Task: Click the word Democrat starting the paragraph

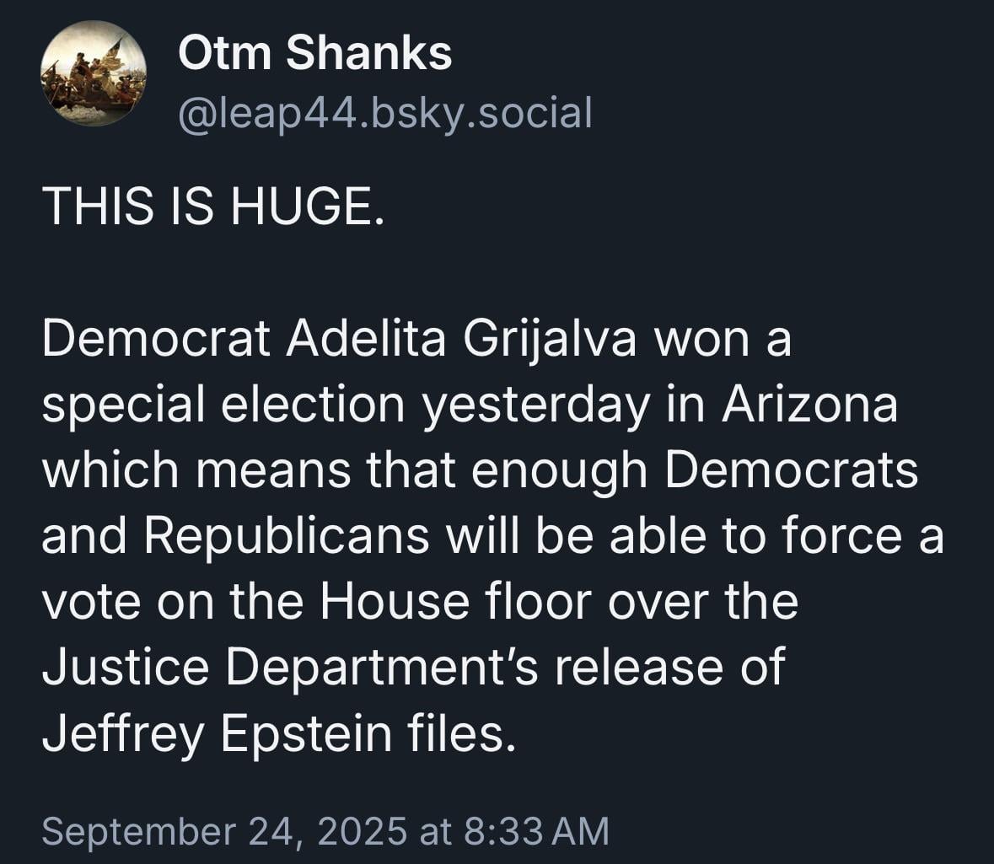Action: click(157, 339)
